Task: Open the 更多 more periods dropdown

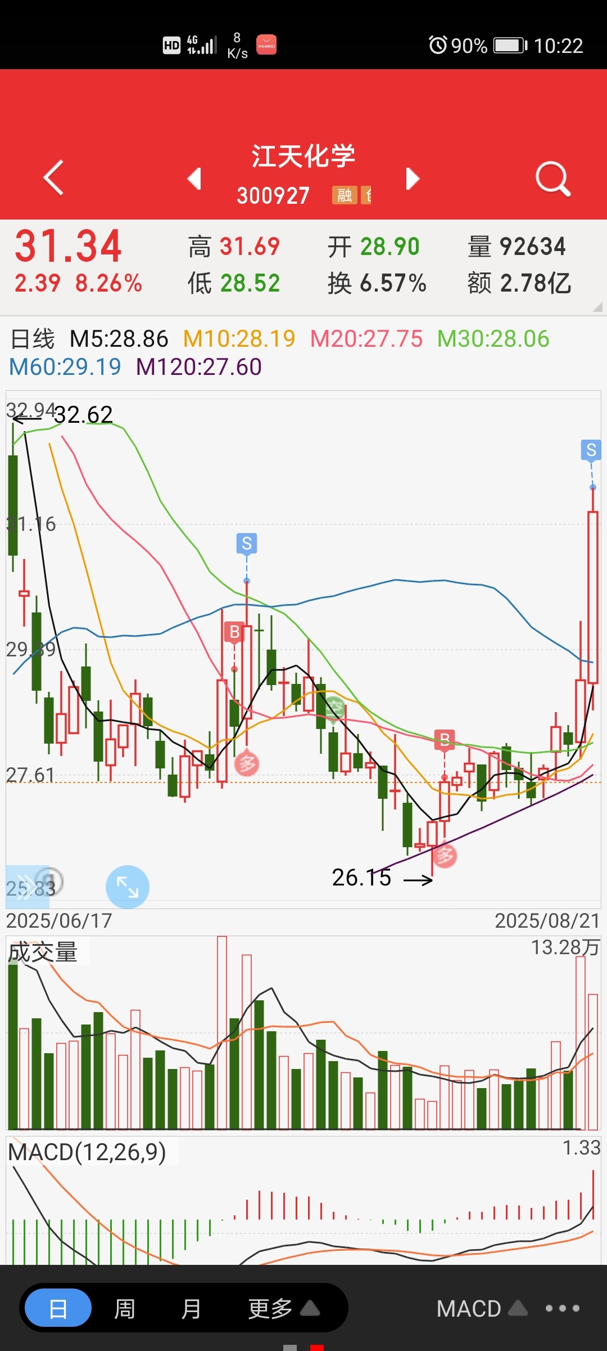Action: pos(284,1309)
